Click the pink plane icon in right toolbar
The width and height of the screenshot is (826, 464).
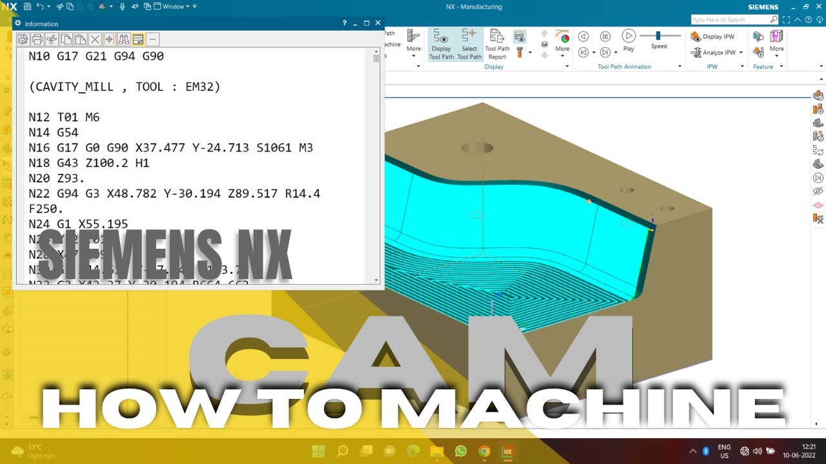point(818,206)
